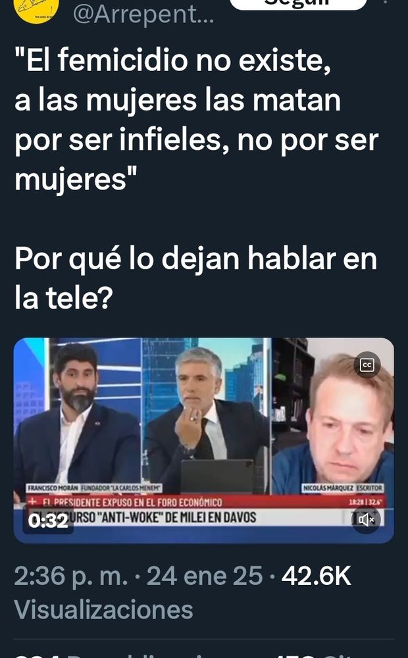This screenshot has width=408, height=658.
Task: Click the 0:32 video time badge
Action: pos(48,521)
